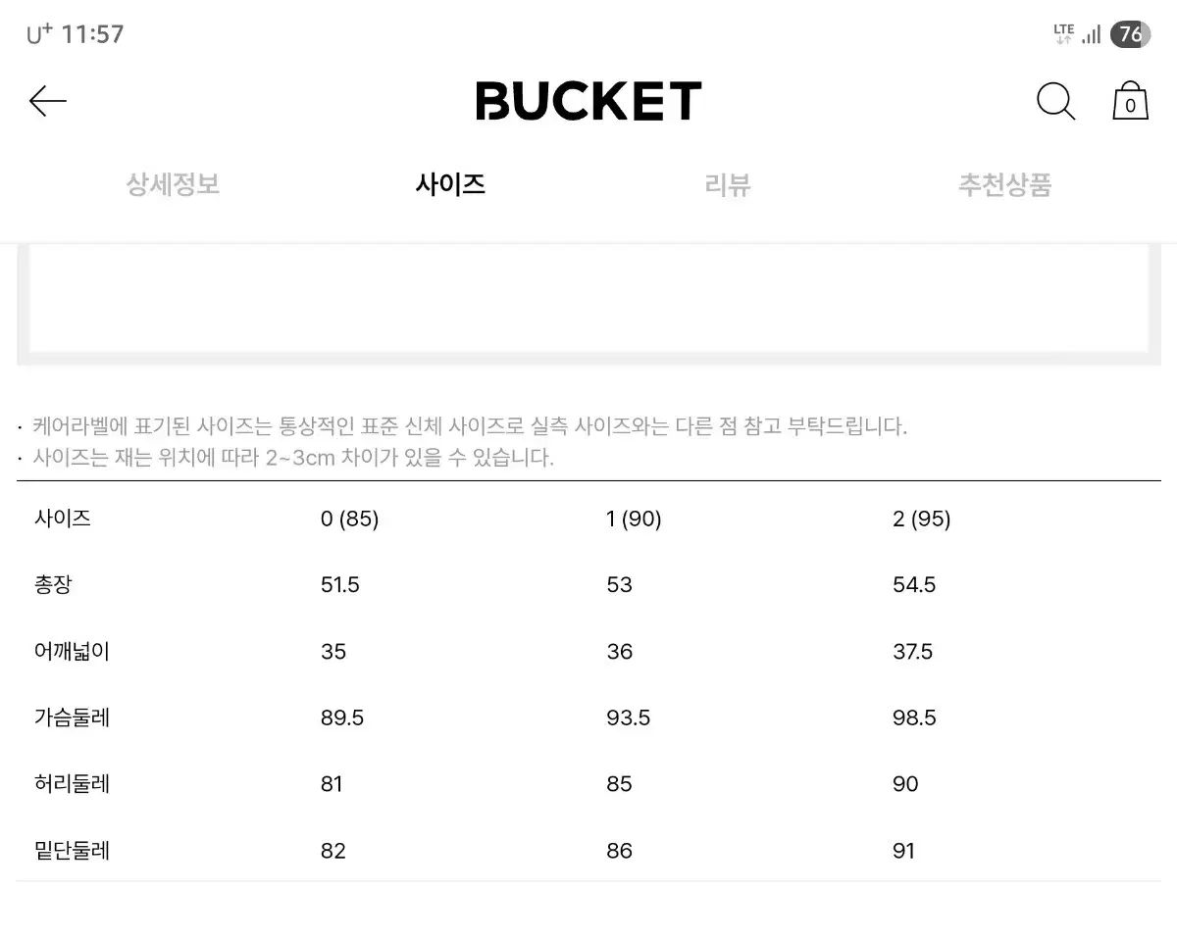This screenshot has width=1177, height=940.
Task: Tap the 0 (85) size column header
Action: [x=349, y=519]
